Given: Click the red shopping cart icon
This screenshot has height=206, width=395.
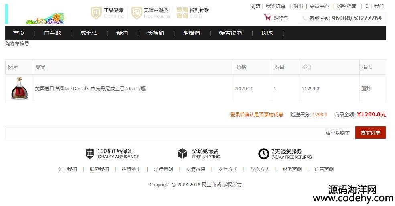Looking at the screenshot, I should (x=267, y=18).
